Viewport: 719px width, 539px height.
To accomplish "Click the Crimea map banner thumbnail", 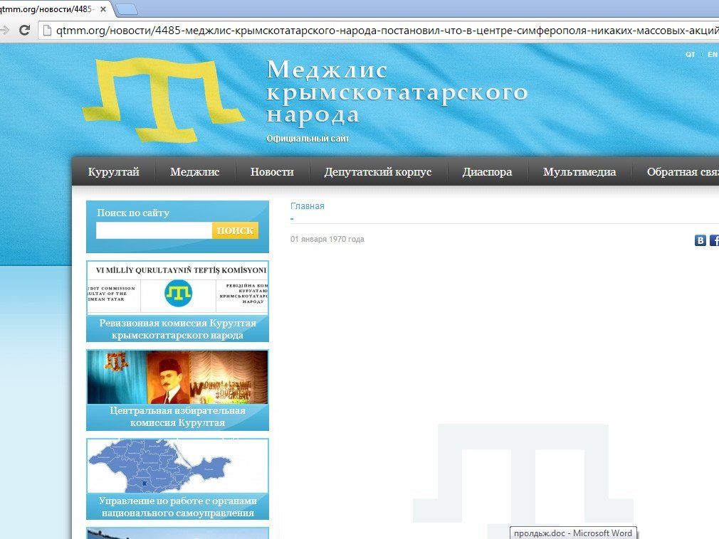I will [177, 466].
